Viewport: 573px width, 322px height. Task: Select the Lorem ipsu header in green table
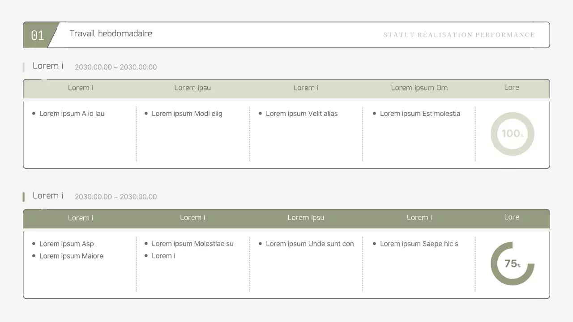(x=306, y=217)
